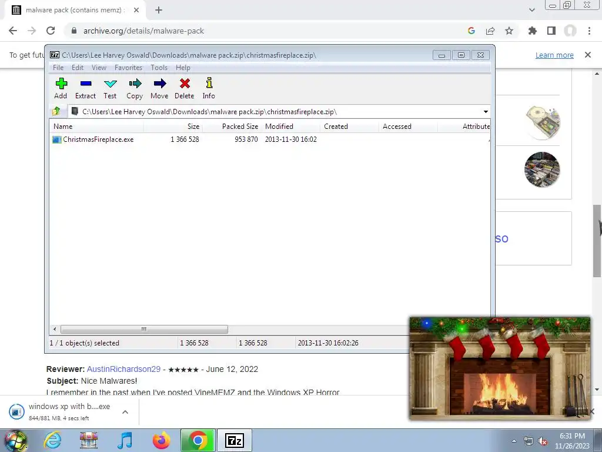The height and width of the screenshot is (452, 602).
Task: Open the Favorites menu
Action: [128, 68]
